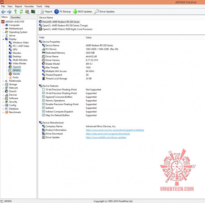Switch to the Favorites tab
205x203 pixels.
(15, 17)
